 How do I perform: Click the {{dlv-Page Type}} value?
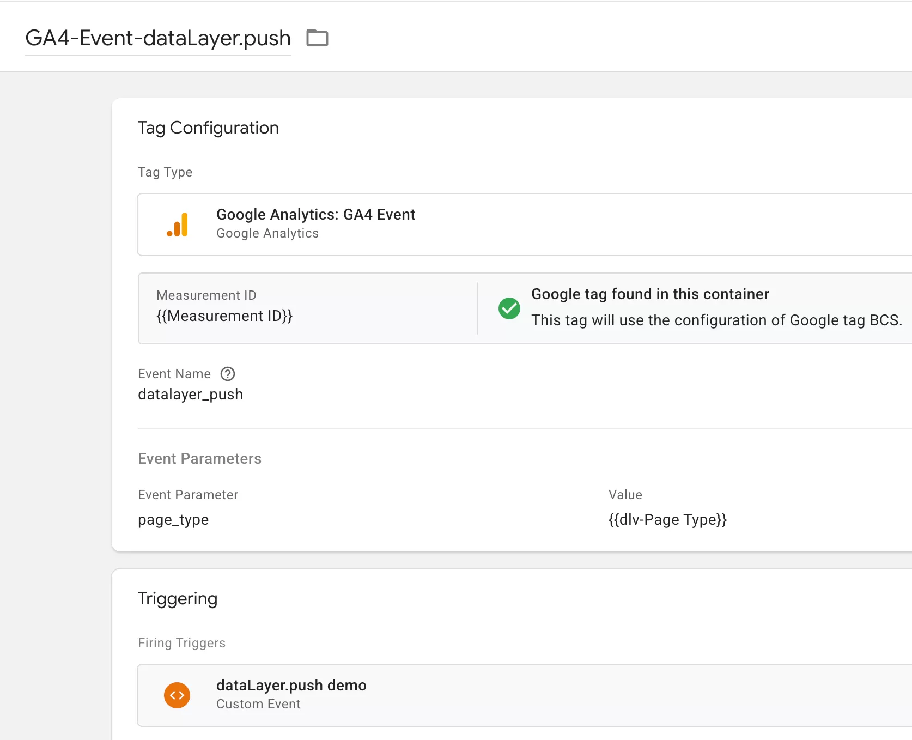point(667,520)
